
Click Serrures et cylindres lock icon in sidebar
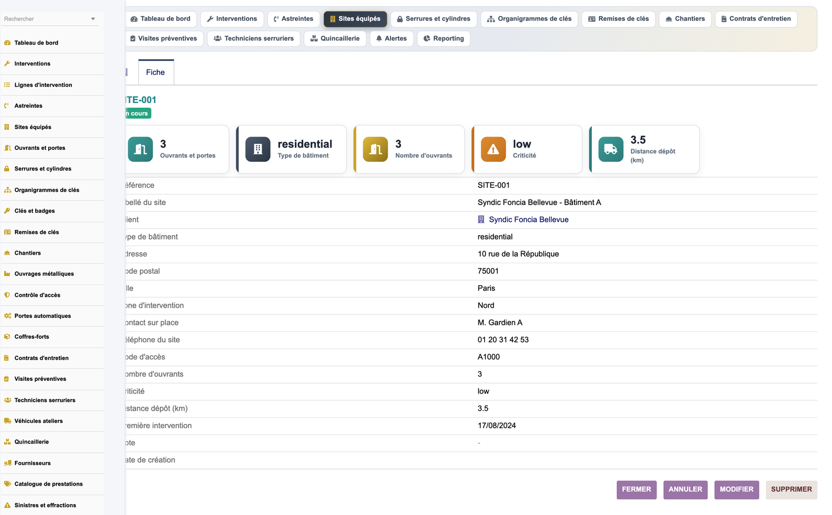pos(7,169)
